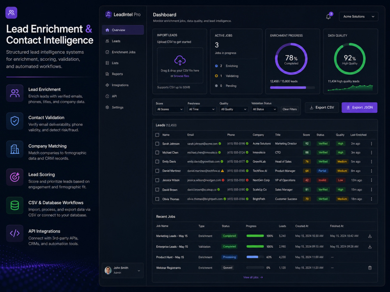
Task: Expand the John Smith Admin user menu
Action: coord(122,271)
